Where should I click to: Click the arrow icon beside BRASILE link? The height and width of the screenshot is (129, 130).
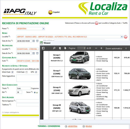point(84,126)
